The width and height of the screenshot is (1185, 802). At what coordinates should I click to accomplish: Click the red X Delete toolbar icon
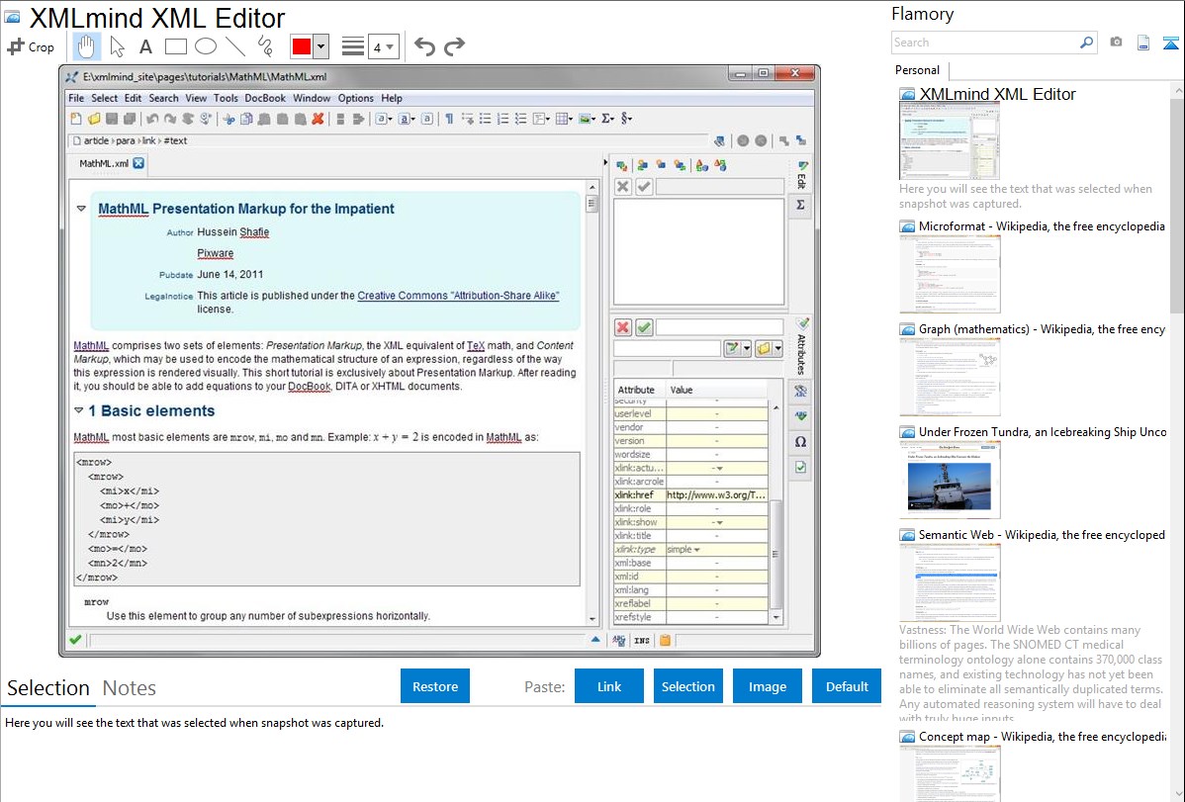319,119
